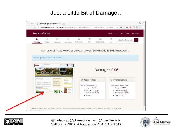Open the Home nav link

tap(110, 33)
